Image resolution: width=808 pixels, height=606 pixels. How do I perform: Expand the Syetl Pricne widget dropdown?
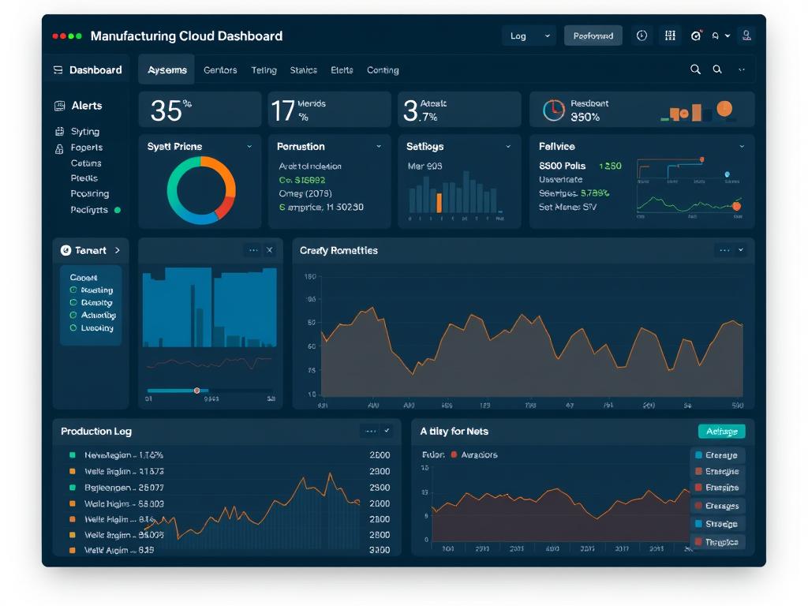tap(249, 146)
